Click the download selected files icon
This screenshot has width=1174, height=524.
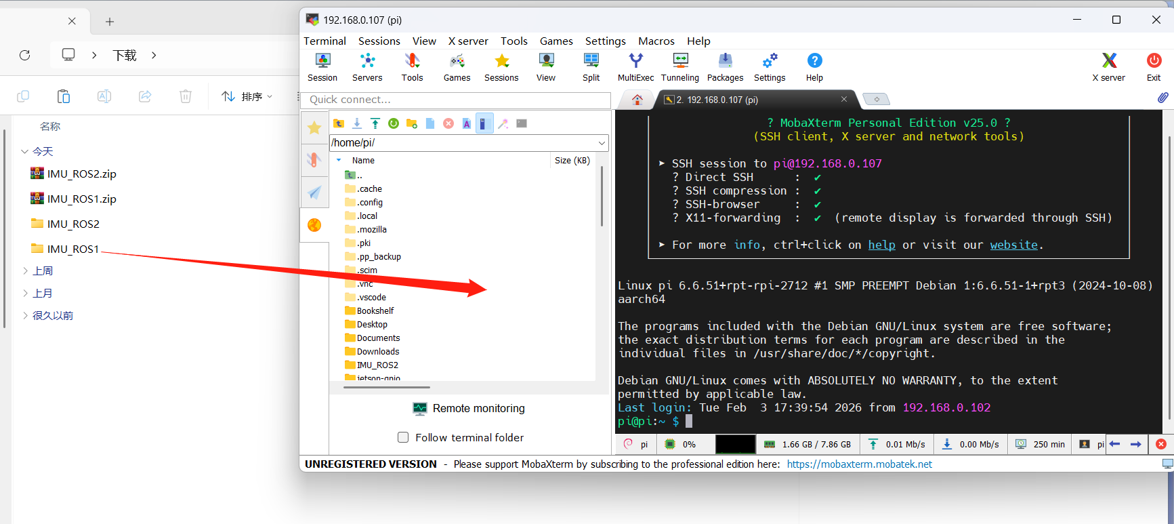point(357,123)
